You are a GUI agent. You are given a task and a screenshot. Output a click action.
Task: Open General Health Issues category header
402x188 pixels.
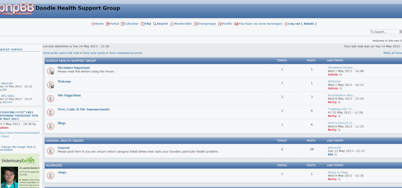[65, 141]
